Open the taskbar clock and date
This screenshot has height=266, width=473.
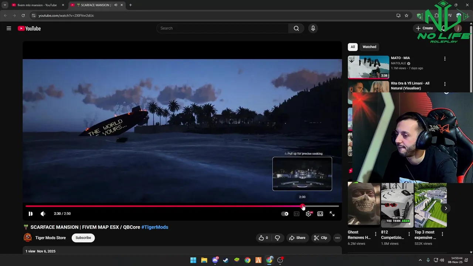pyautogui.click(x=455, y=260)
